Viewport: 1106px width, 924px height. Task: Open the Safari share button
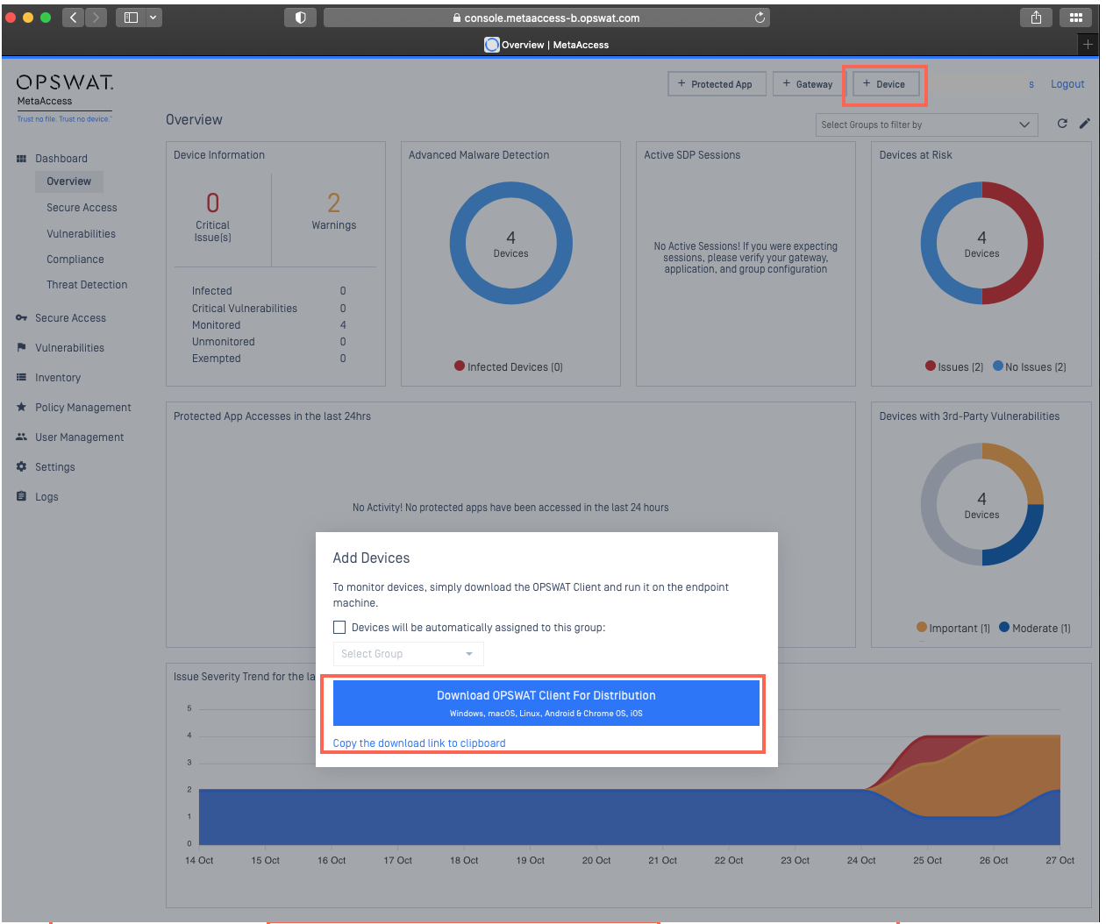click(1036, 18)
